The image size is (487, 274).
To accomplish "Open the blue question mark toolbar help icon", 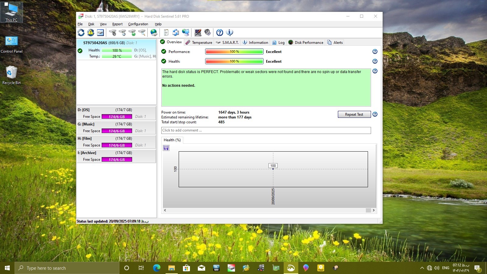I will click(x=219, y=33).
